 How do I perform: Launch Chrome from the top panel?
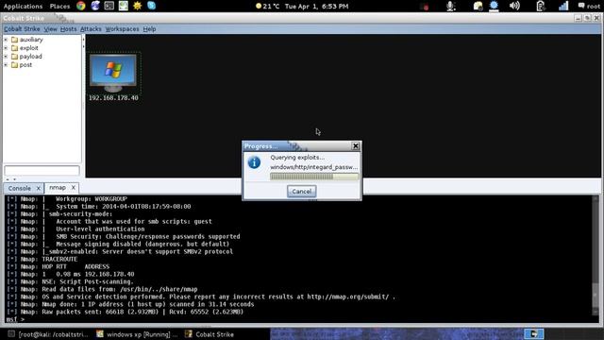[81, 6]
